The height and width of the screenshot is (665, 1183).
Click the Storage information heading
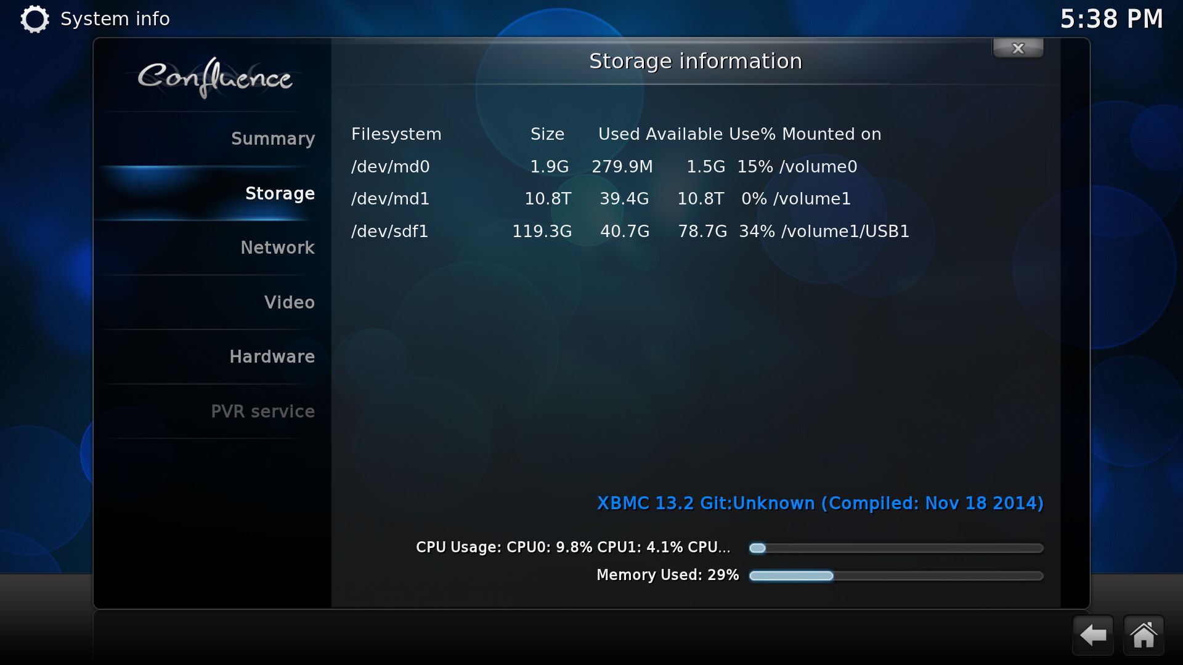tap(696, 62)
